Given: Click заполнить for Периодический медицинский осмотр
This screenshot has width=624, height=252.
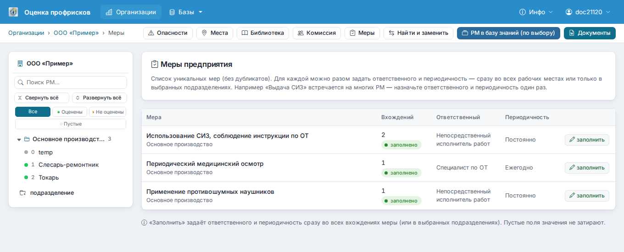Looking at the screenshot, I should (x=587, y=168).
